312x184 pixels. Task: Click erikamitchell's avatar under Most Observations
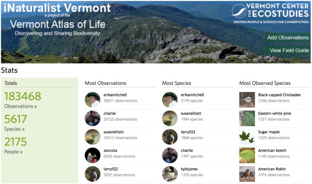(92, 100)
